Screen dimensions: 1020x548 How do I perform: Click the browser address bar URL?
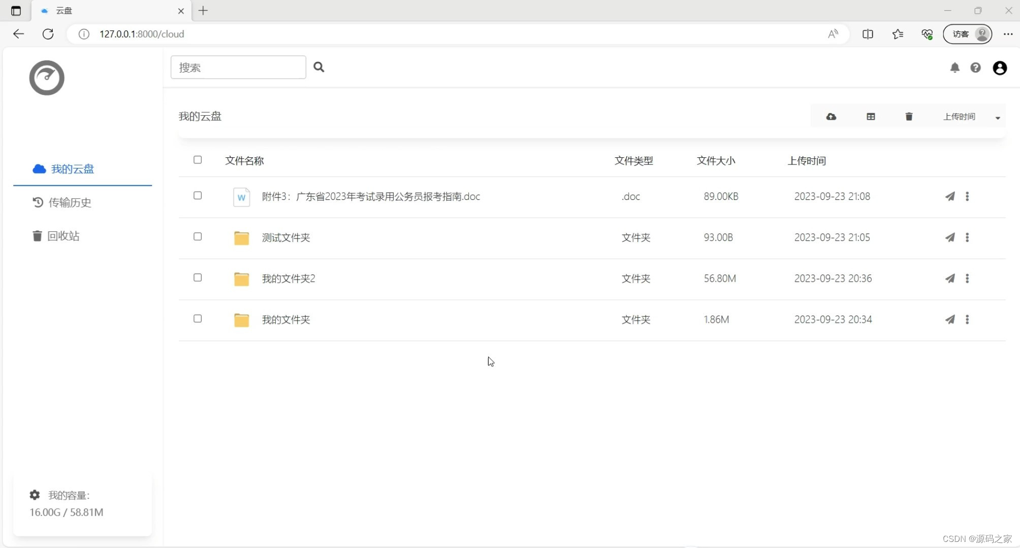[x=142, y=34]
